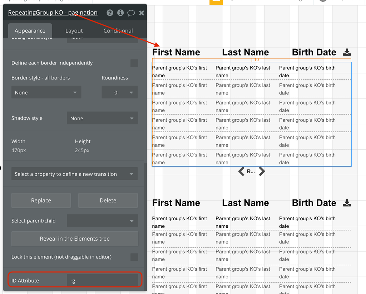The image size is (366, 294).
Task: Expand the new transition property dropdown
Action: click(74, 174)
